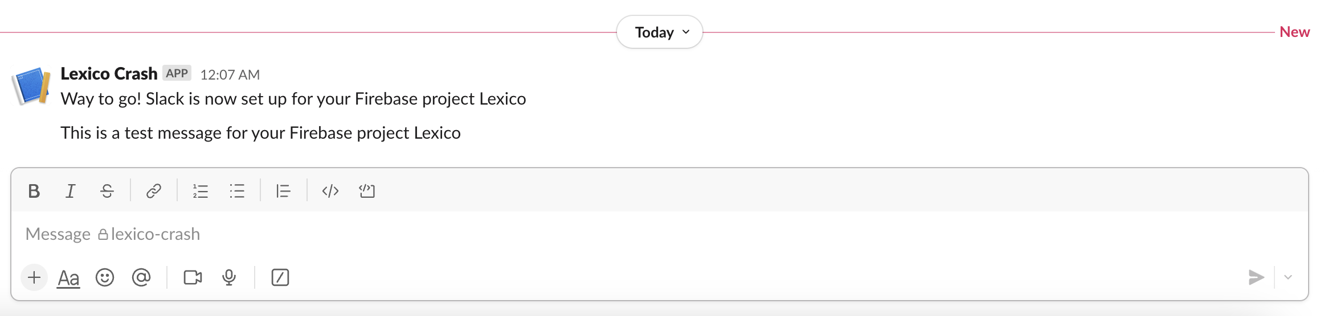Viewport: 1324px width, 316px height.
Task: Open the plus attachments menu
Action: [x=34, y=277]
